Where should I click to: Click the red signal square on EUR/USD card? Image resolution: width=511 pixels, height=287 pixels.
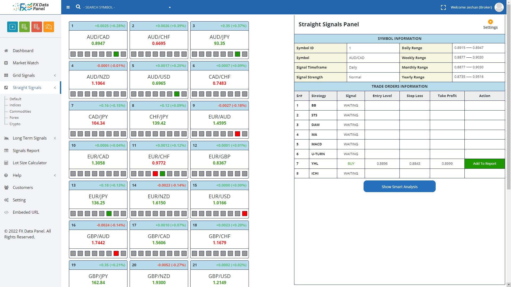(x=245, y=214)
